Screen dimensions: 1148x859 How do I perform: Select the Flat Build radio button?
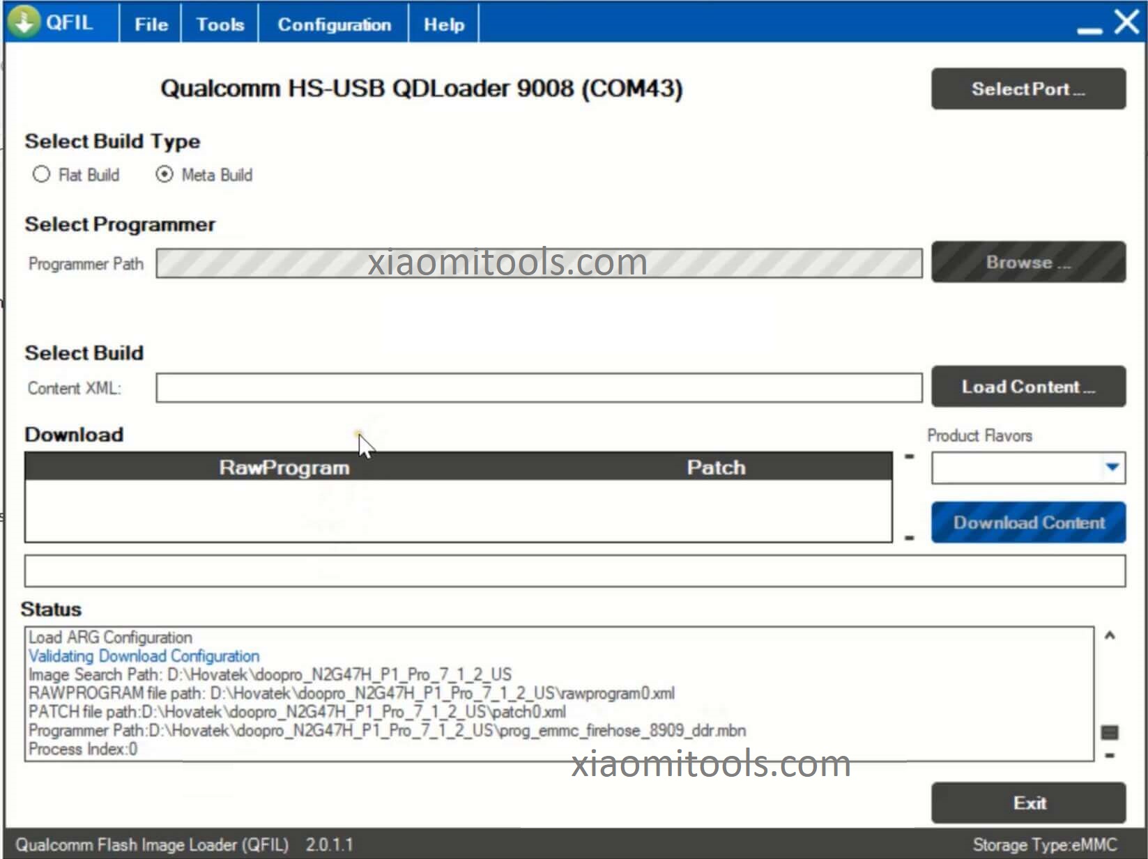[42, 174]
